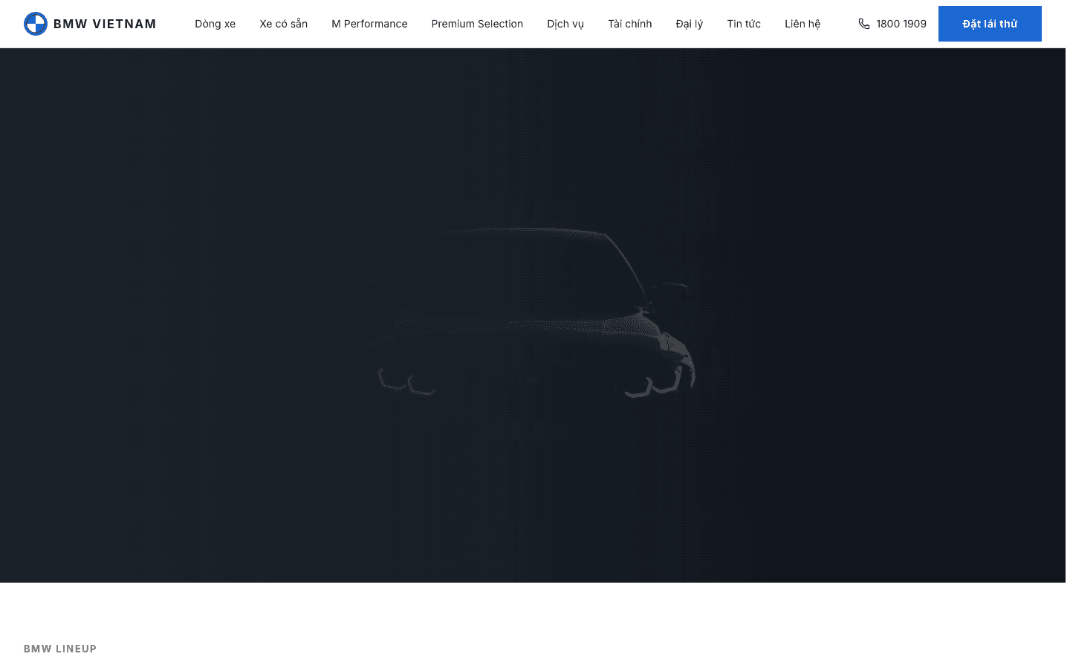This screenshot has height=668, width=1070.
Task: Open the Tài chính menu item
Action: pyautogui.click(x=630, y=24)
